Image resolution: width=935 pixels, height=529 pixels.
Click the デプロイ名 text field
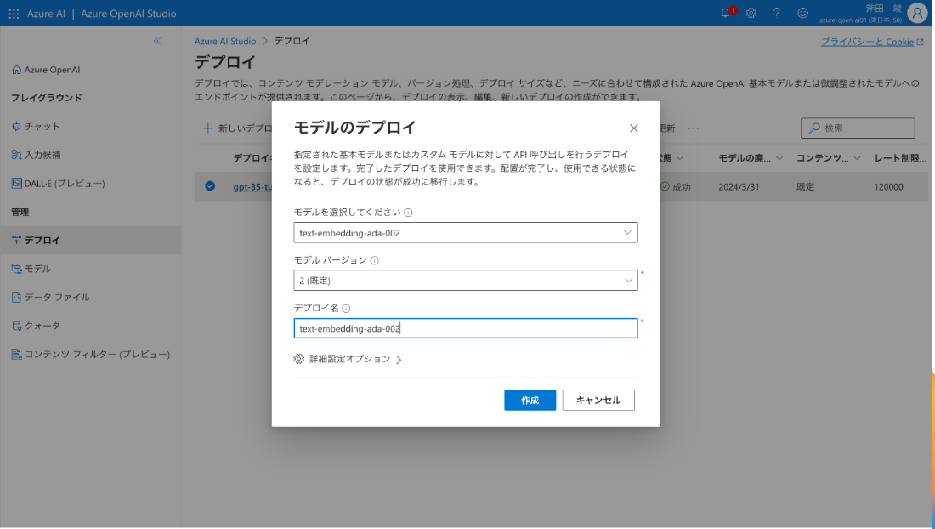click(x=466, y=328)
